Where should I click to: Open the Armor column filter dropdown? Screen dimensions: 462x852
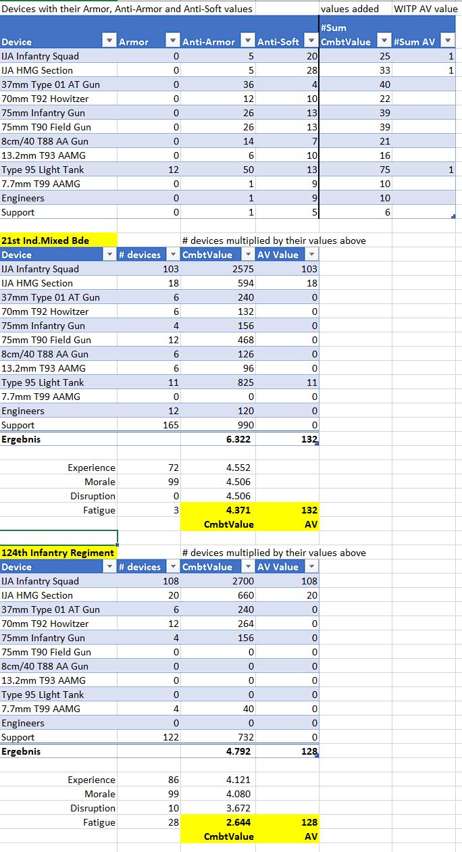(173, 42)
